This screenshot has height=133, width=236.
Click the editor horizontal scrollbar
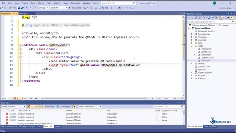point(95,99)
